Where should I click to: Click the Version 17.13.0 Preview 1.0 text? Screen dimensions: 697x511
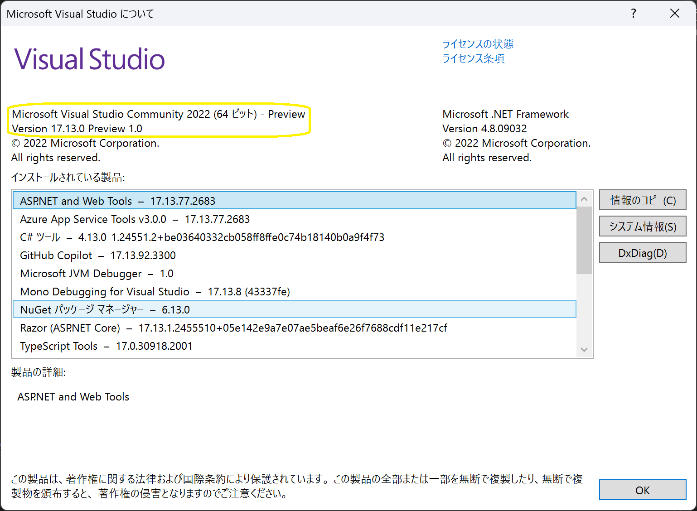pos(77,129)
